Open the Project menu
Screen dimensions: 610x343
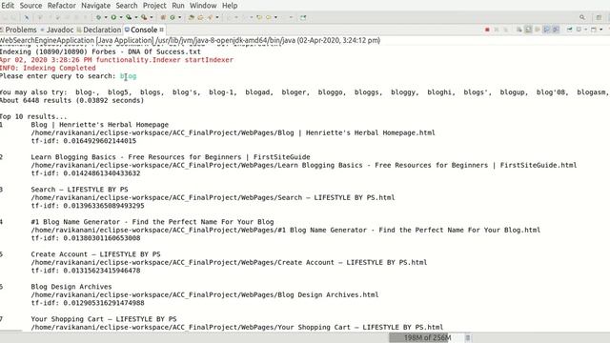click(x=154, y=6)
